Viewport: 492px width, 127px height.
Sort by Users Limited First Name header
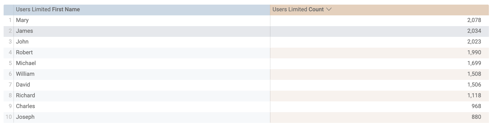tap(48, 9)
